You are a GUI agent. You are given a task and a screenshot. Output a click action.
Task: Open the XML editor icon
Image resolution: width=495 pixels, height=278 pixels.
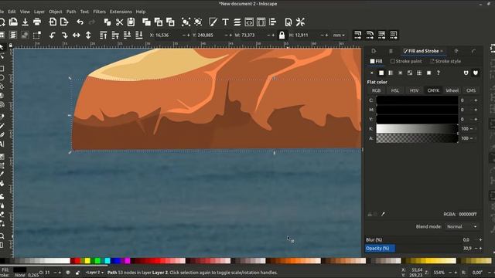[x=249, y=22]
